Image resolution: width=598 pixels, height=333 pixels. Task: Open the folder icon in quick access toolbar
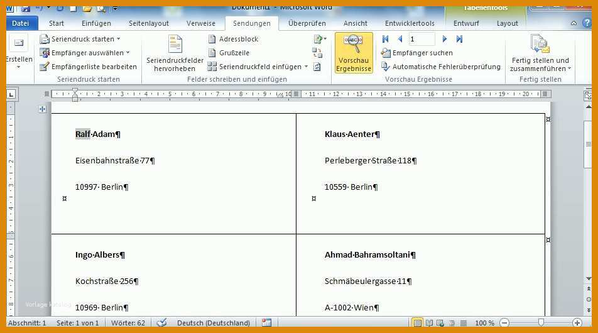click(x=87, y=8)
